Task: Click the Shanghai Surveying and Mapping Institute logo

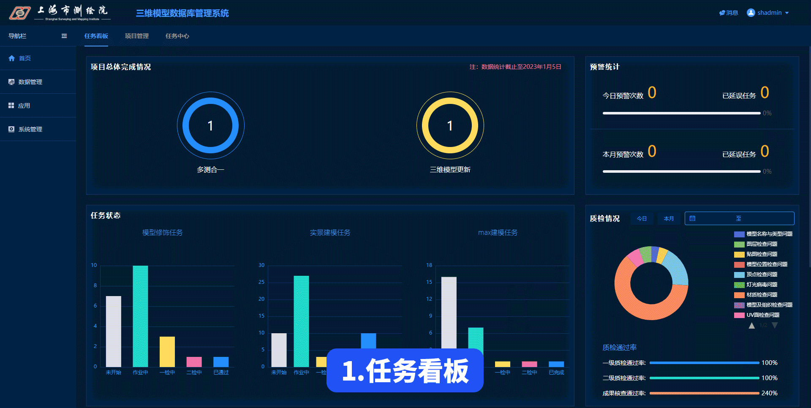Action: click(20, 13)
